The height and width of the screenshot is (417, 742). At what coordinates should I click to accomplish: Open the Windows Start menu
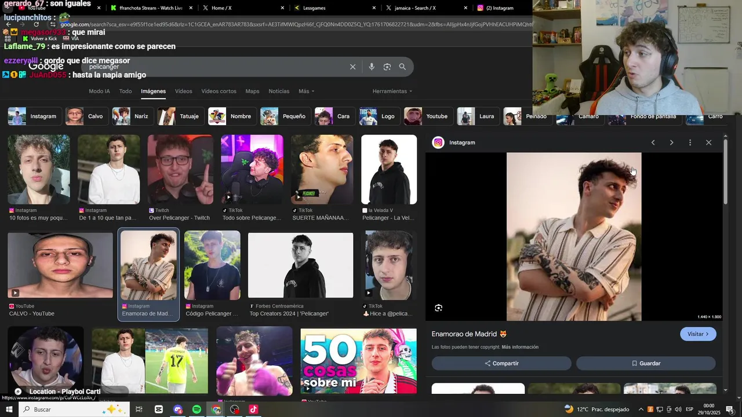(x=9, y=409)
